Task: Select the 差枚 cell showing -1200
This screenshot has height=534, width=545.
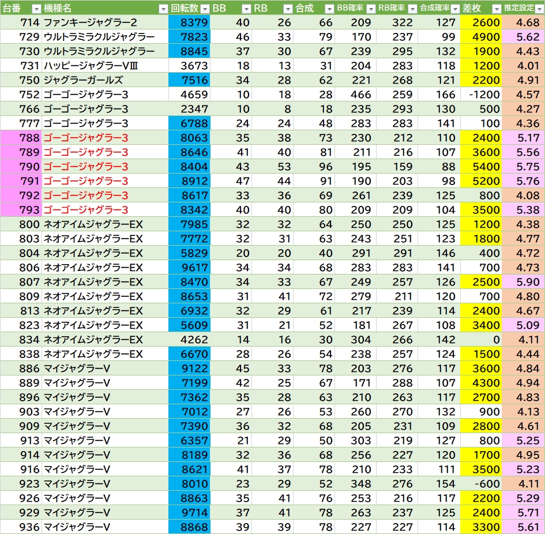Action: click(x=482, y=95)
